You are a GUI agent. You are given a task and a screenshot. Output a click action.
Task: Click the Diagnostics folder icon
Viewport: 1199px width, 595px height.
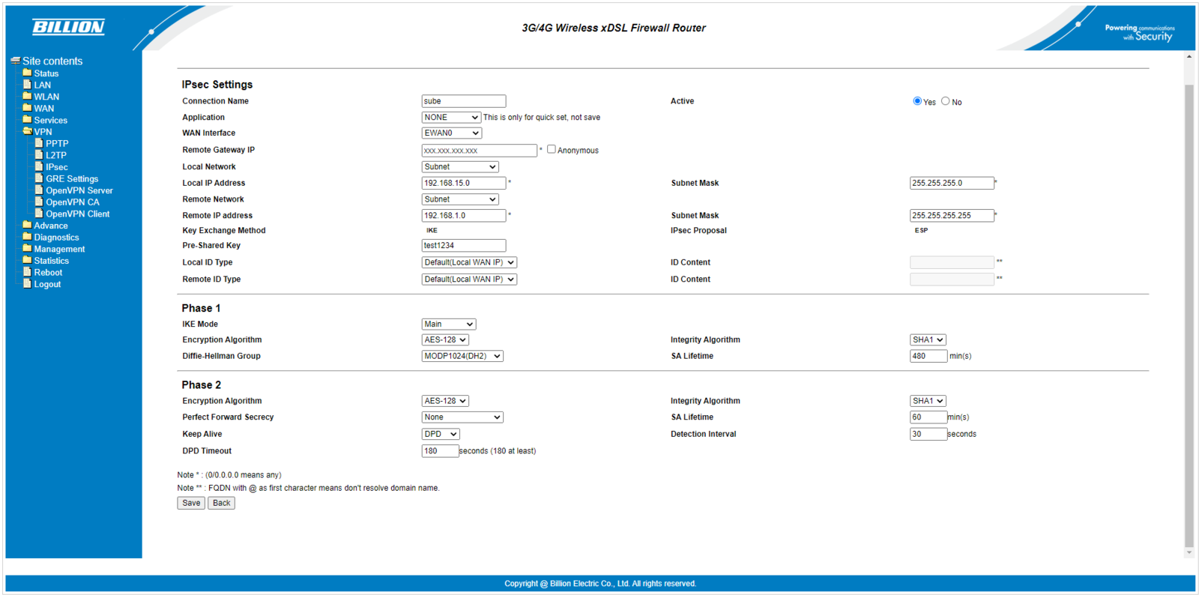click(x=27, y=237)
